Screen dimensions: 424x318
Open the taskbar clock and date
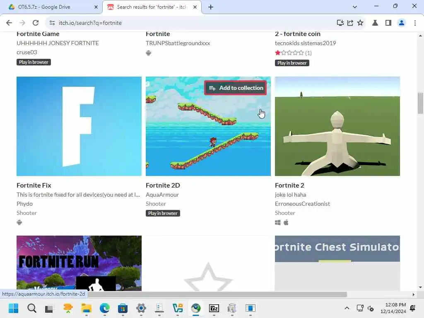point(393,308)
